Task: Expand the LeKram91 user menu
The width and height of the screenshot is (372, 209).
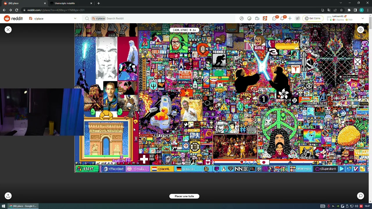Action: click(346, 18)
